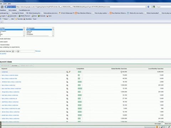171x128 pixels.
Task: Click magnifier icon for kids fancy dress costumes
Action: coord(67,95)
